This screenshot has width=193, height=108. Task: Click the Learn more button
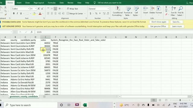click(177, 26)
